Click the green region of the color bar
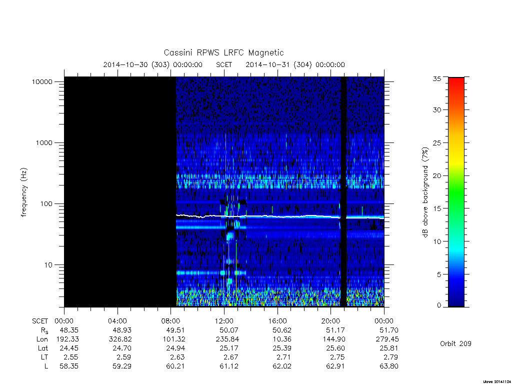The width and height of the screenshot is (512, 384). click(x=456, y=196)
